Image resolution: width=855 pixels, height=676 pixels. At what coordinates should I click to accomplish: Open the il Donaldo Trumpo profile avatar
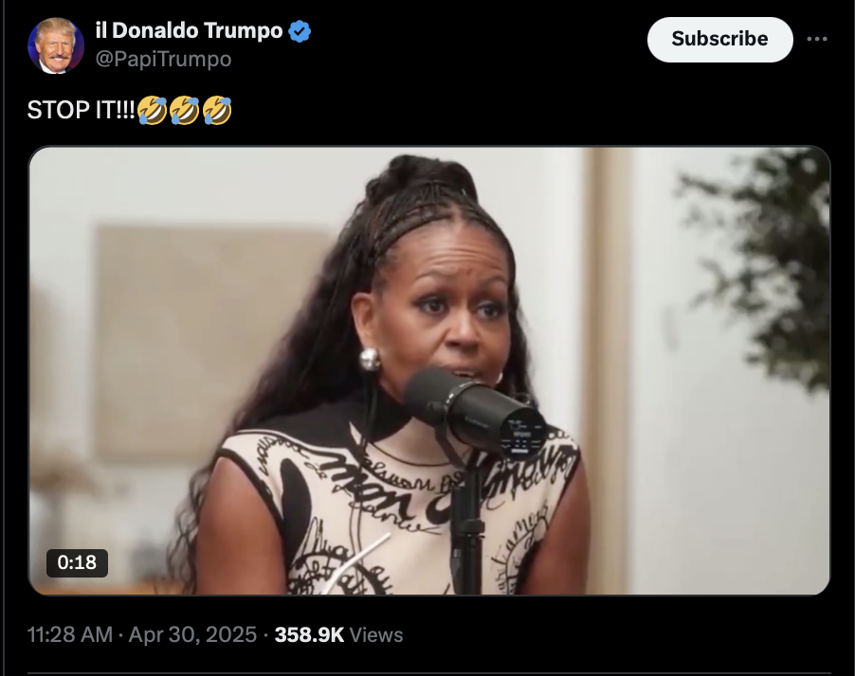(56, 45)
